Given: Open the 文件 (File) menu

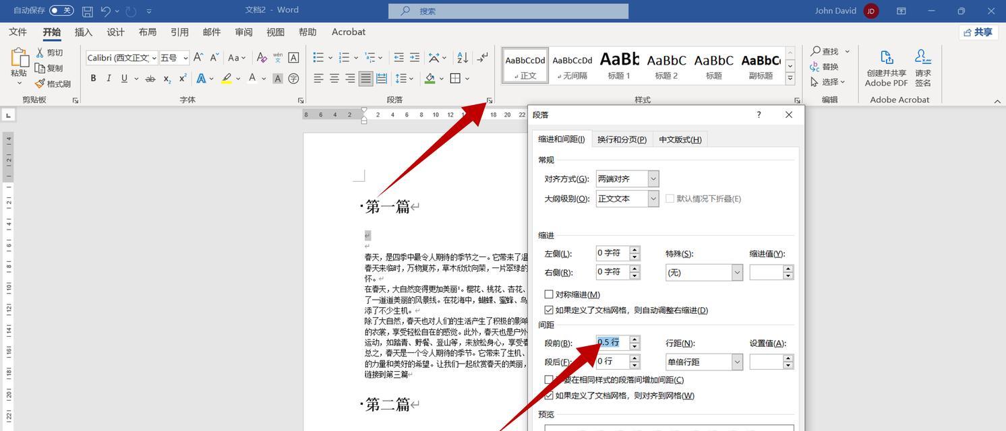Looking at the screenshot, I should (x=18, y=32).
